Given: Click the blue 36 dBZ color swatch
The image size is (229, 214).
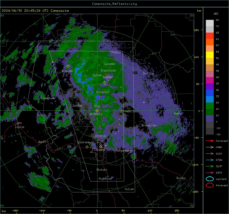Looking at the screenshot, I should pyautogui.click(x=210, y=93).
